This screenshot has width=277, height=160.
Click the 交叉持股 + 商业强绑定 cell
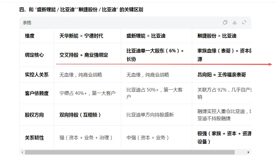pos(84,55)
